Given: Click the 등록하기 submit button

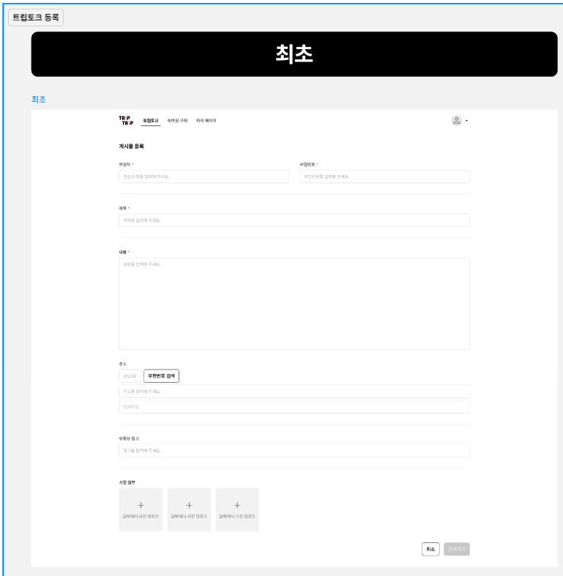Looking at the screenshot, I should (x=457, y=549).
